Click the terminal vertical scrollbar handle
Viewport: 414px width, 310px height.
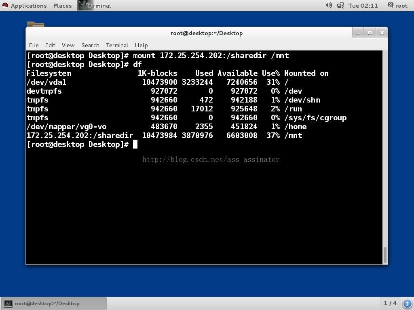pyautogui.click(x=385, y=255)
